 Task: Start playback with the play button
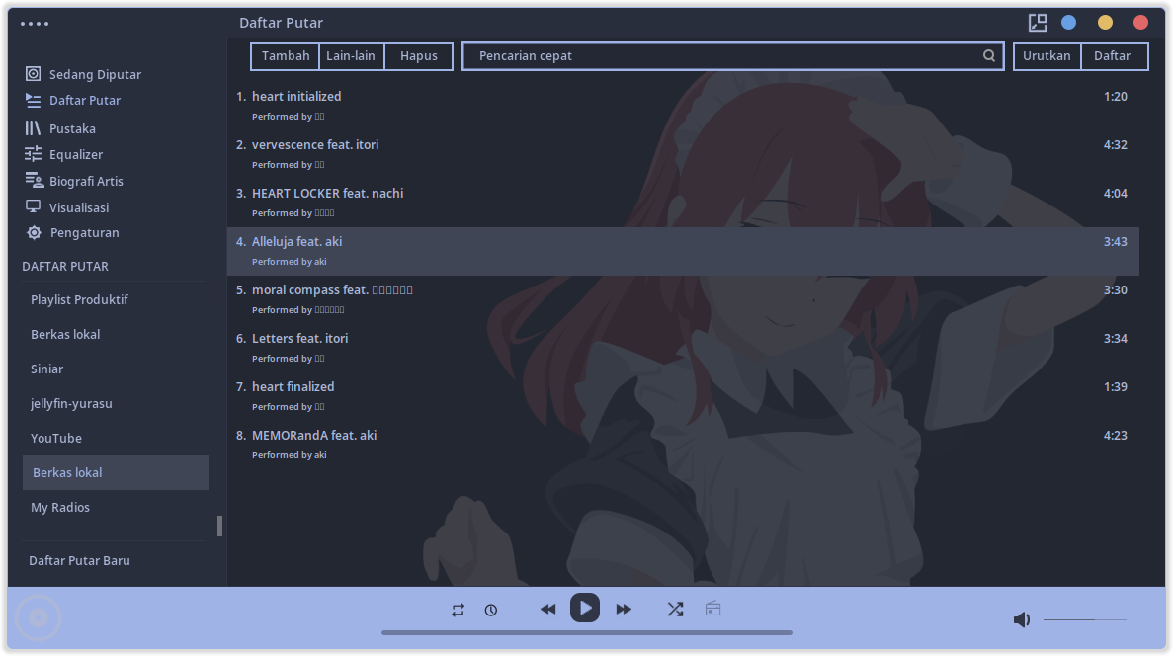(585, 608)
